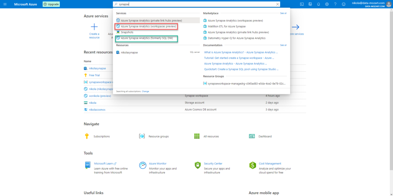This screenshot has width=393, height=196.
Task: Open Cloud Shell icon
Action: (x=302, y=4)
